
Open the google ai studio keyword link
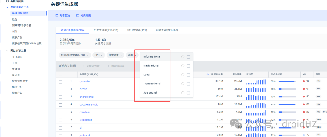tap(89, 105)
